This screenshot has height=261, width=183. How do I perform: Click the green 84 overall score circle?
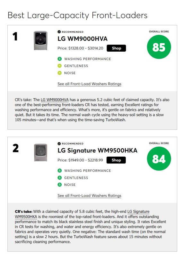[159, 159]
